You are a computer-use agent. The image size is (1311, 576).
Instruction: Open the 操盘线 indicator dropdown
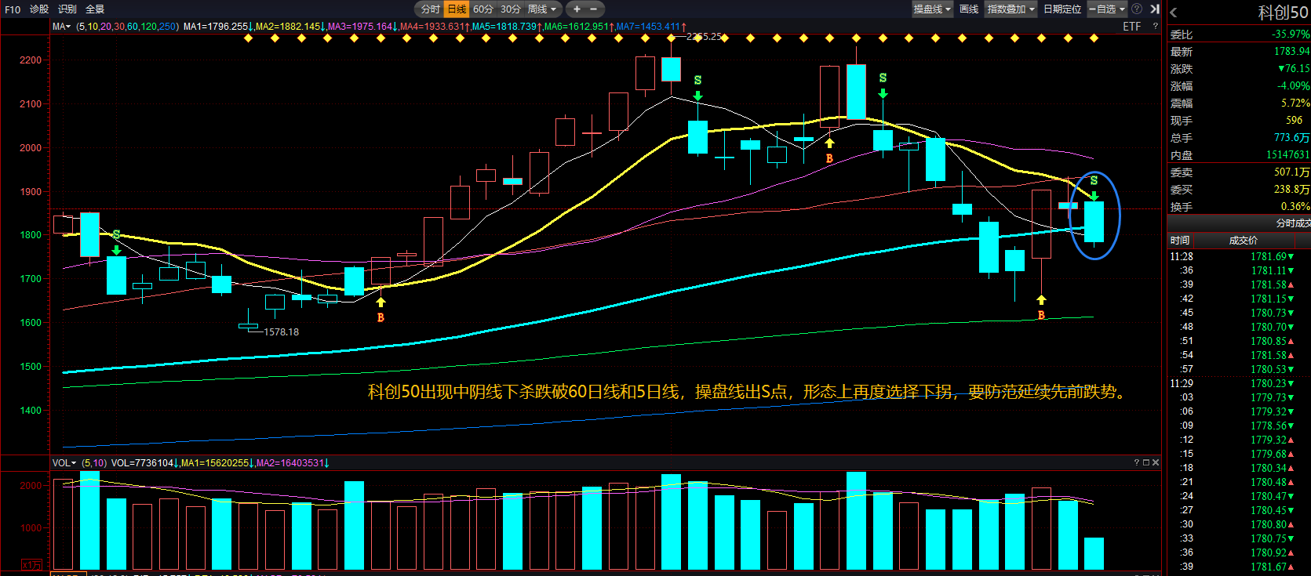[932, 9]
